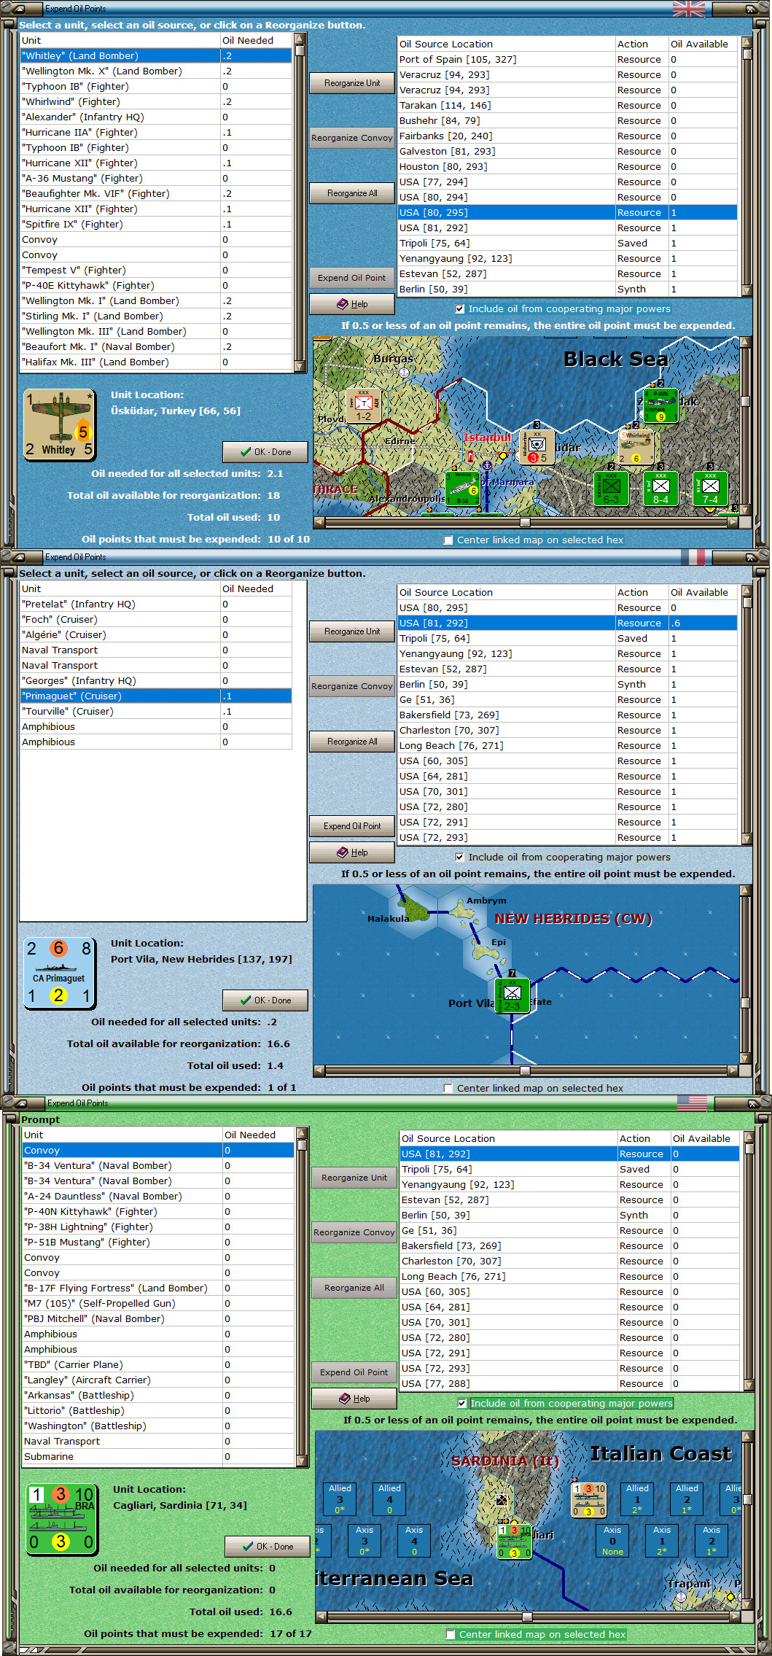Open Help in the US window

click(354, 1399)
